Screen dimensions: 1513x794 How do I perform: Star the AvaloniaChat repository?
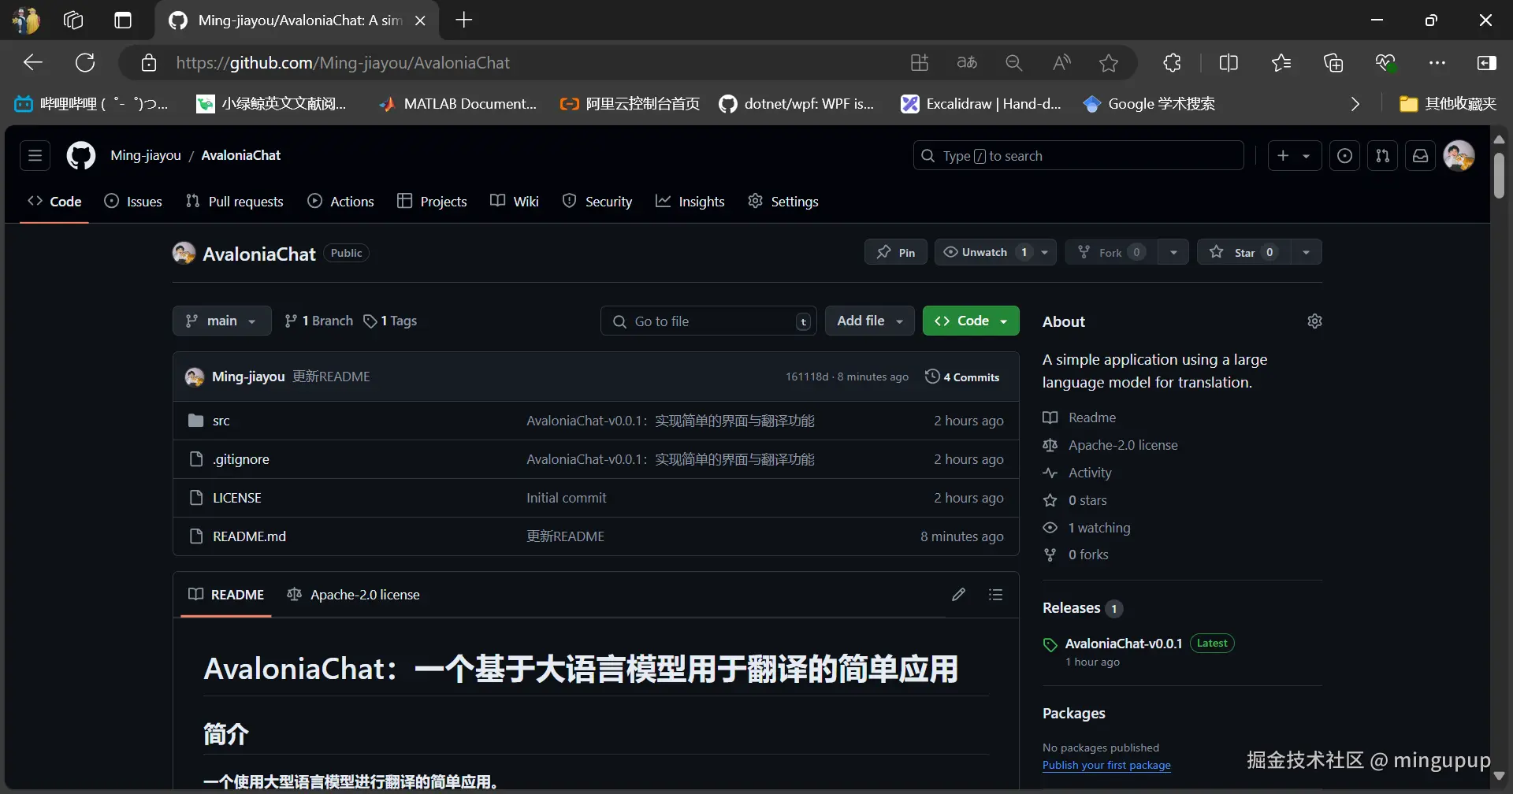[x=1244, y=252]
